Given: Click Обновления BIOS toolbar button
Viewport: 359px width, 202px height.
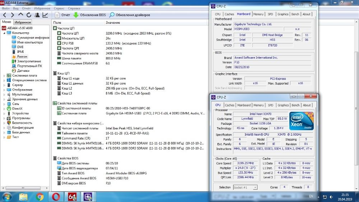Looking at the screenshot, I should (89, 15).
